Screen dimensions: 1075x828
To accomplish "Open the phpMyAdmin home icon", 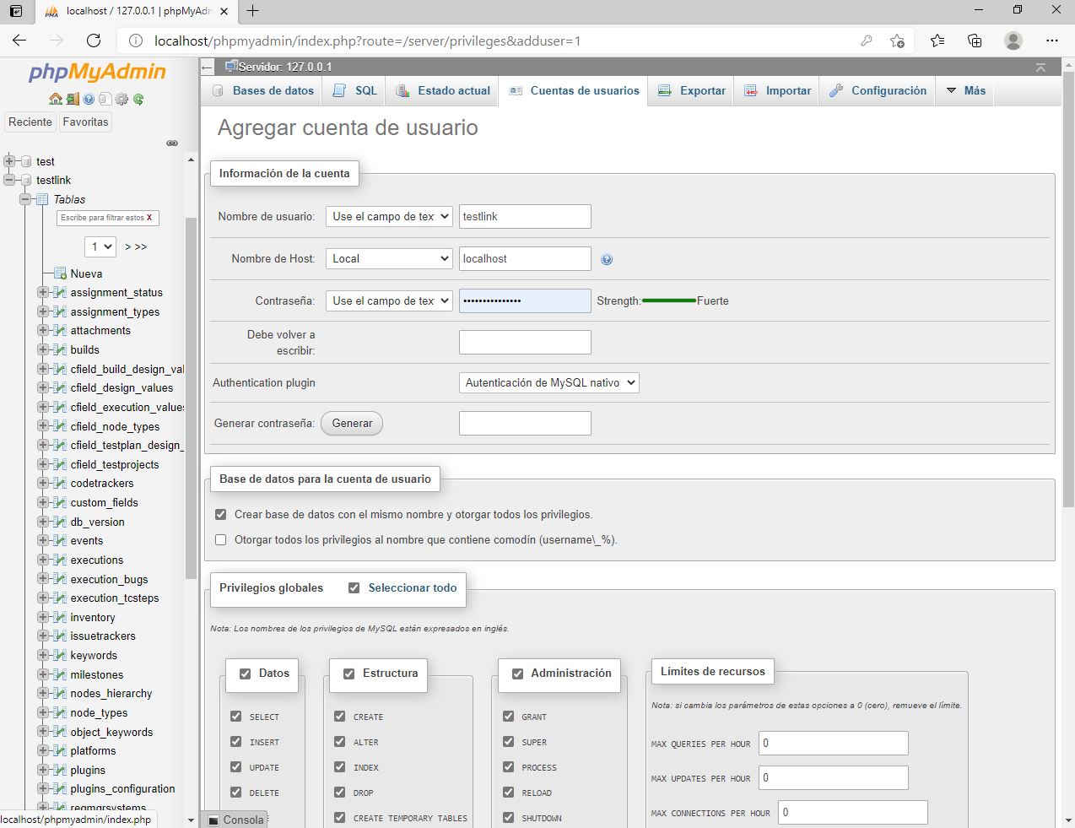I will click(56, 99).
